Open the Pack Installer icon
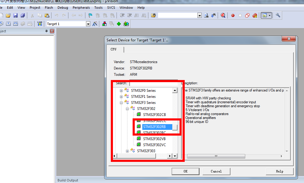The height and width of the screenshot is (183, 304). 126,24
